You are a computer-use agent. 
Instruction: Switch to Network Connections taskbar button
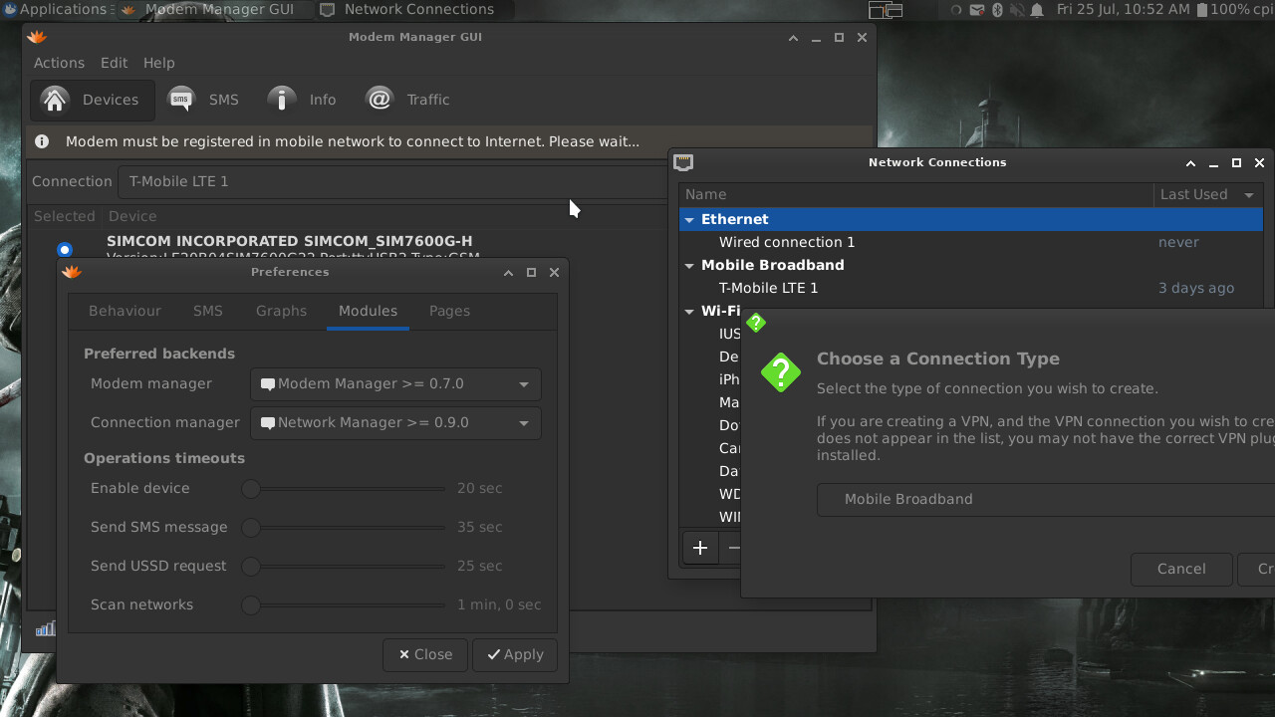(414, 9)
